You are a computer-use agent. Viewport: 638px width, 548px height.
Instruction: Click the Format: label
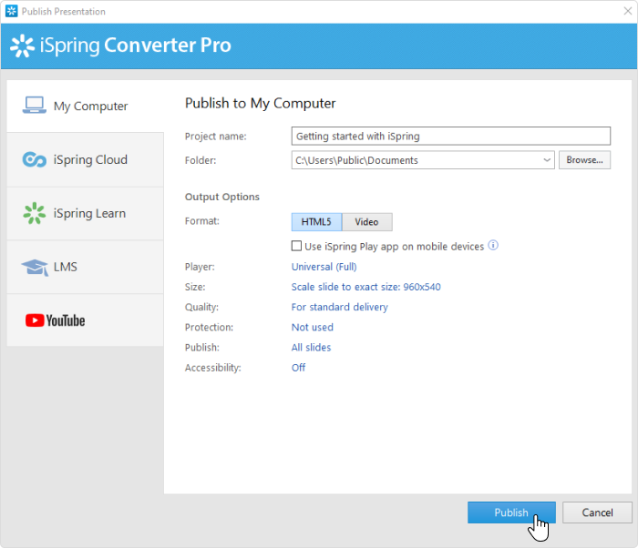tap(201, 221)
